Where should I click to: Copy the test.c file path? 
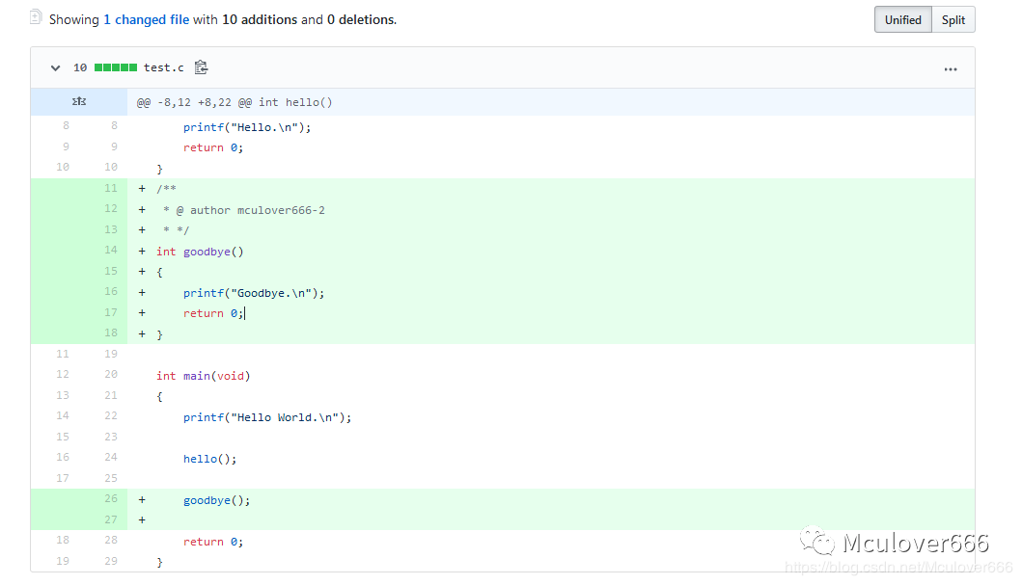click(201, 67)
